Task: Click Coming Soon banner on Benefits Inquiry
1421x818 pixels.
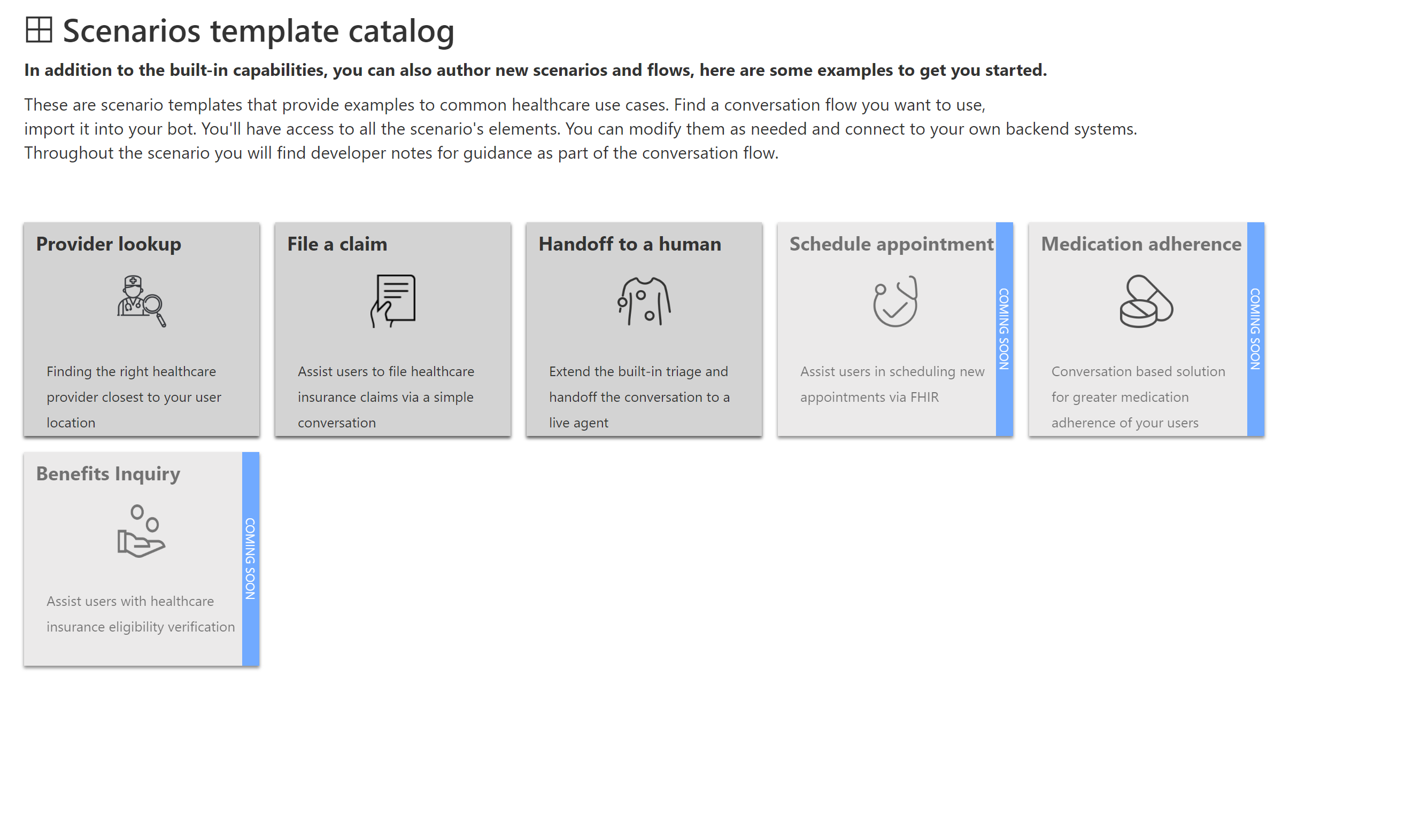Action: point(250,559)
